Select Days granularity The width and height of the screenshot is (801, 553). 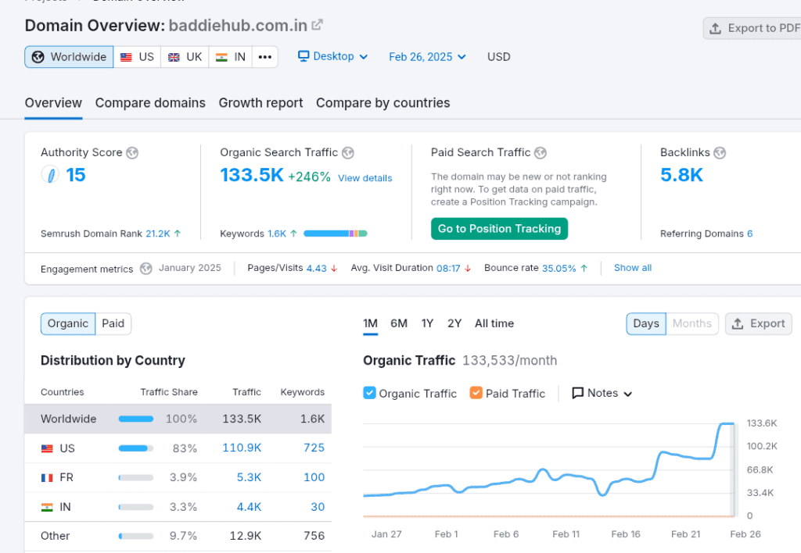(646, 324)
